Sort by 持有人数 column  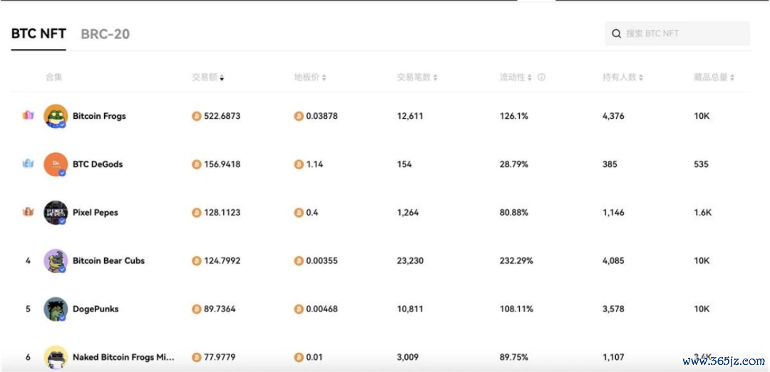[x=622, y=78]
